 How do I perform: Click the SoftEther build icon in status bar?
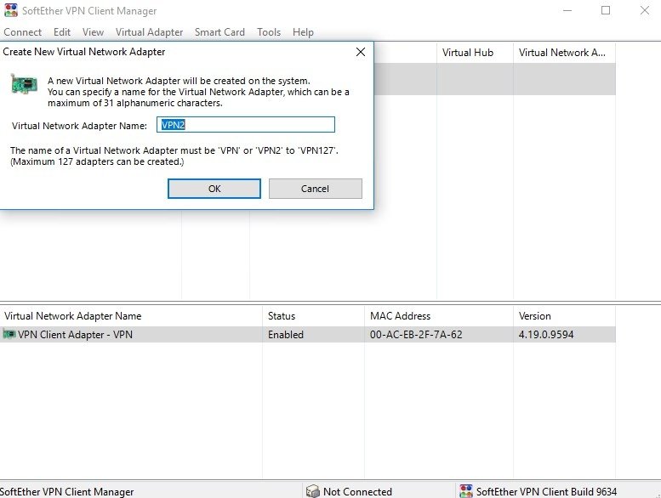coord(466,491)
